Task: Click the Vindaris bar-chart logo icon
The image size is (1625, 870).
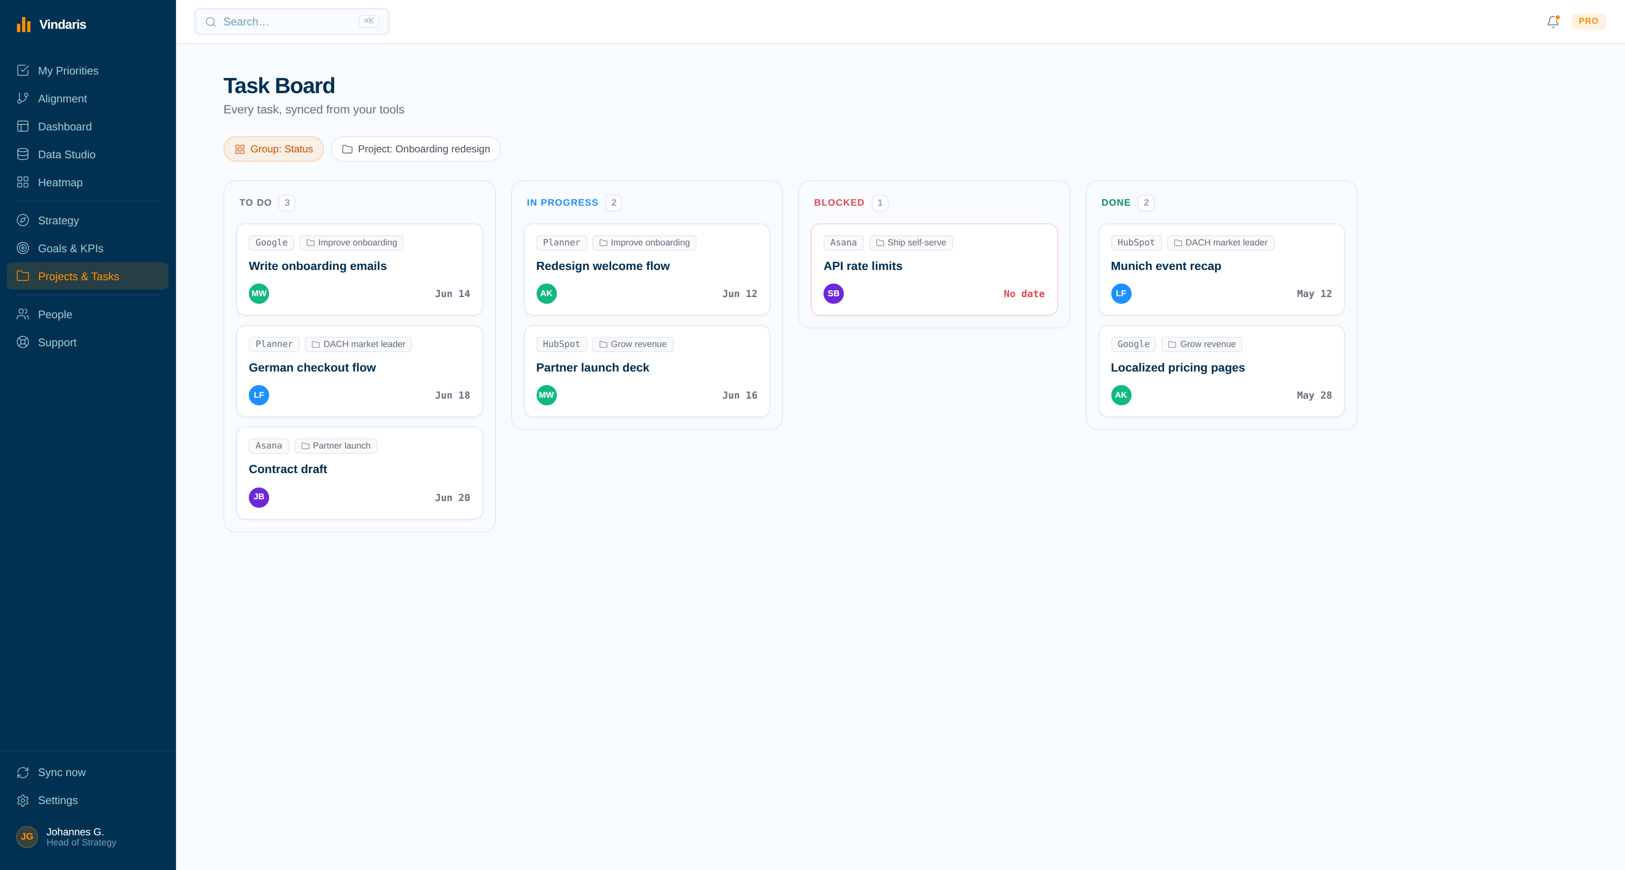Action: tap(23, 25)
